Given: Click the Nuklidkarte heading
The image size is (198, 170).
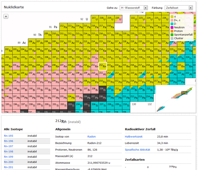Looking at the screenshot, I should click(14, 7).
